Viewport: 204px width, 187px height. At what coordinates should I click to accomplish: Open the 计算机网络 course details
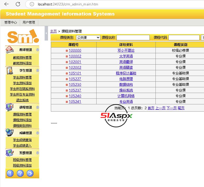(126, 96)
